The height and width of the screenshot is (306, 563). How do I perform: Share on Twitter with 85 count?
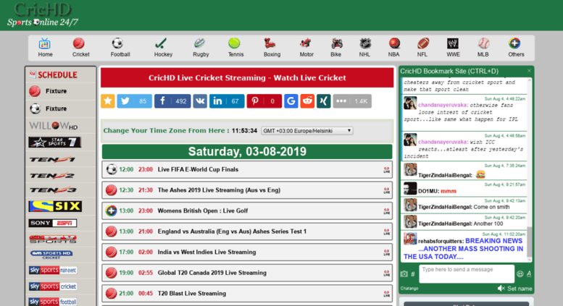(x=134, y=101)
